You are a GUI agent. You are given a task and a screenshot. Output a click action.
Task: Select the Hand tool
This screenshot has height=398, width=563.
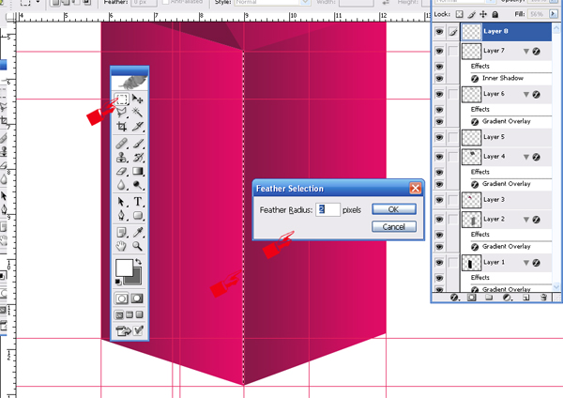click(122, 246)
